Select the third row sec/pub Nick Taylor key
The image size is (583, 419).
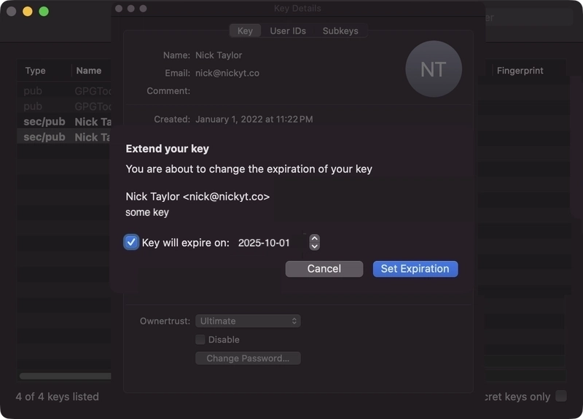(x=64, y=122)
